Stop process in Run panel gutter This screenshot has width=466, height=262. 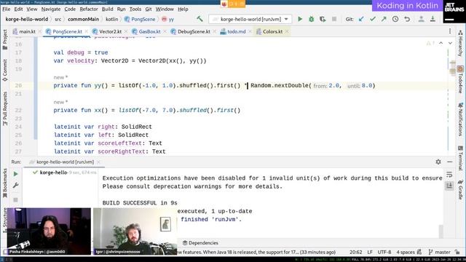click(x=16, y=199)
